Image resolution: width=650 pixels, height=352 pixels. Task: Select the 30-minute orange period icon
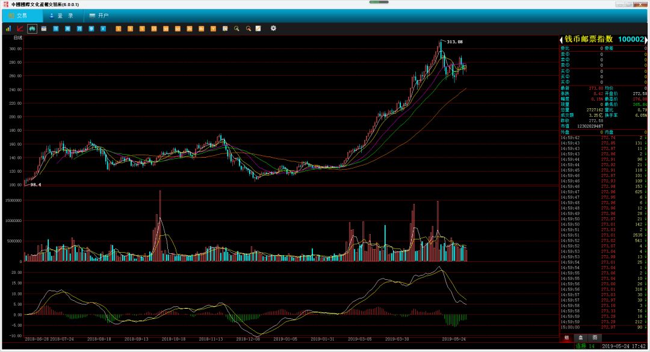(166, 29)
